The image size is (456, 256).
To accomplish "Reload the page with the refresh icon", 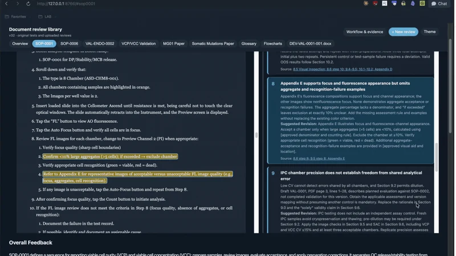I will 28,3.
